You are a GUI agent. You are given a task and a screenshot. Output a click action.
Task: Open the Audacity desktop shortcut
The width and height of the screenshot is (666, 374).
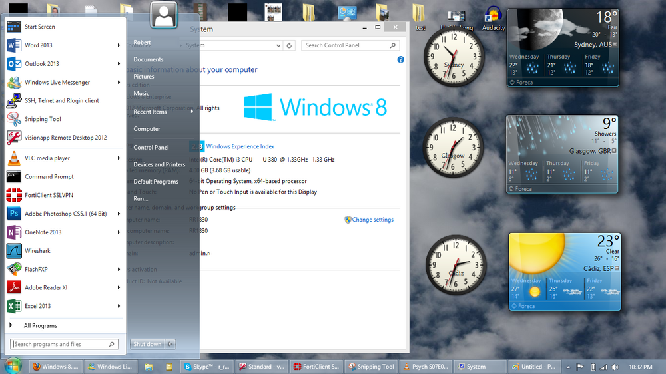[x=493, y=19]
